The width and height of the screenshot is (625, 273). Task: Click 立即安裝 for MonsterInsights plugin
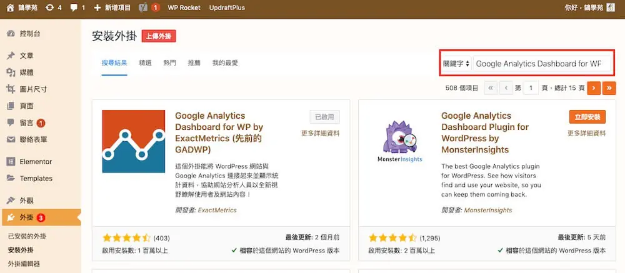[587, 117]
